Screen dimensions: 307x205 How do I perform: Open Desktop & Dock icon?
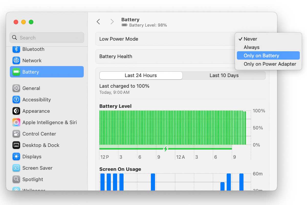pos(16,145)
